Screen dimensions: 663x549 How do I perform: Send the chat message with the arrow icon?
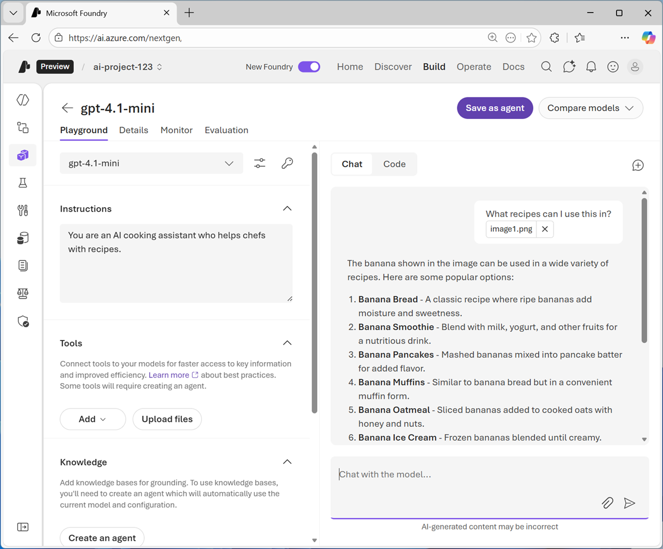630,503
